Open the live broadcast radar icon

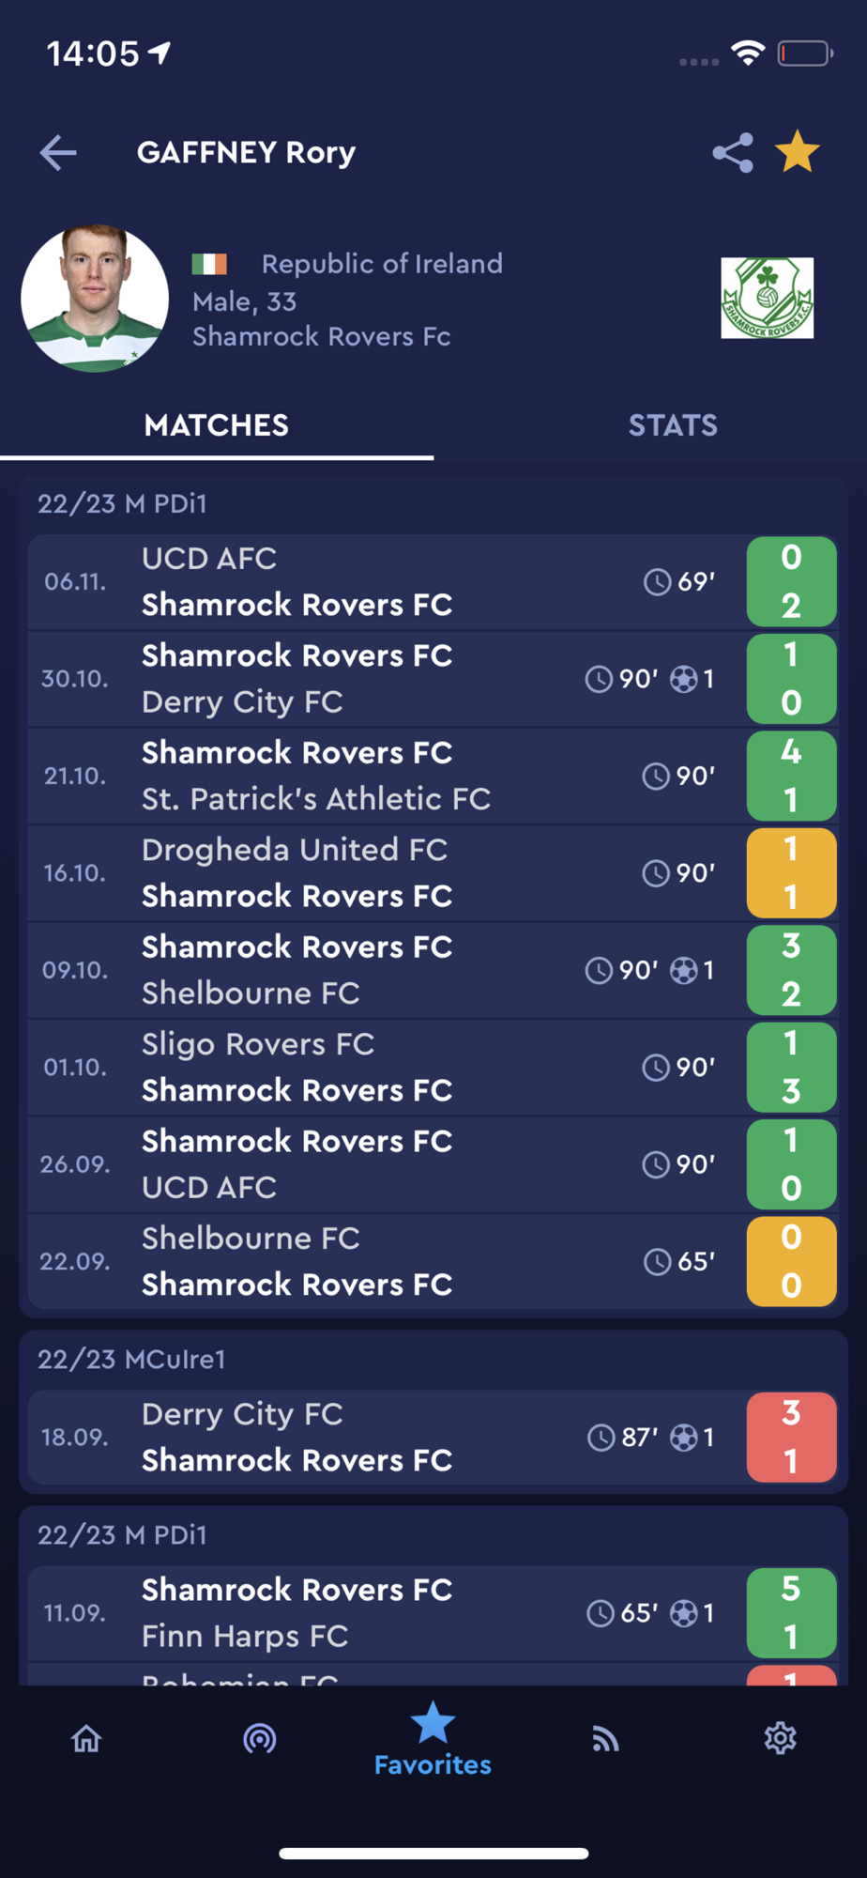[x=260, y=1739]
